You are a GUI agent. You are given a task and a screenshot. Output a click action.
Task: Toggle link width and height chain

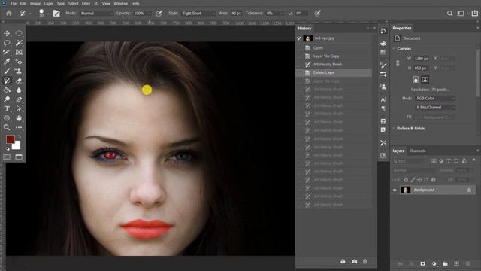[398, 63]
